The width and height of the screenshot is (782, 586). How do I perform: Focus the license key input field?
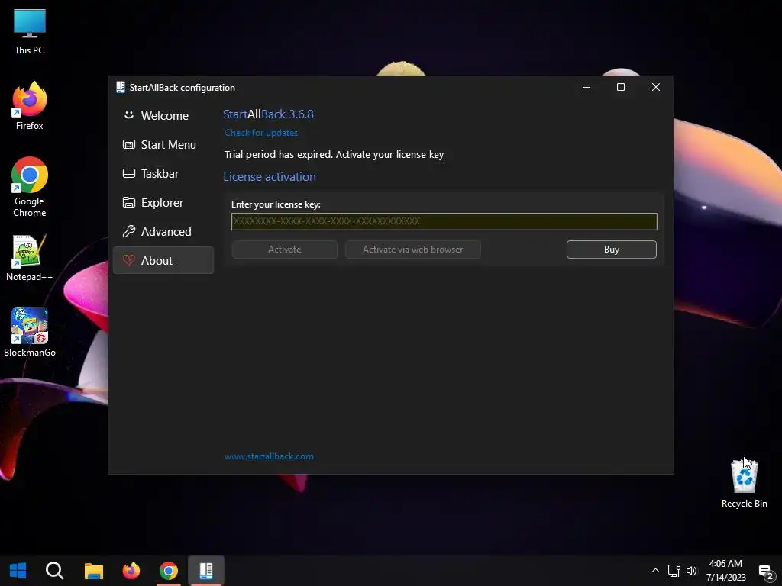coord(444,221)
